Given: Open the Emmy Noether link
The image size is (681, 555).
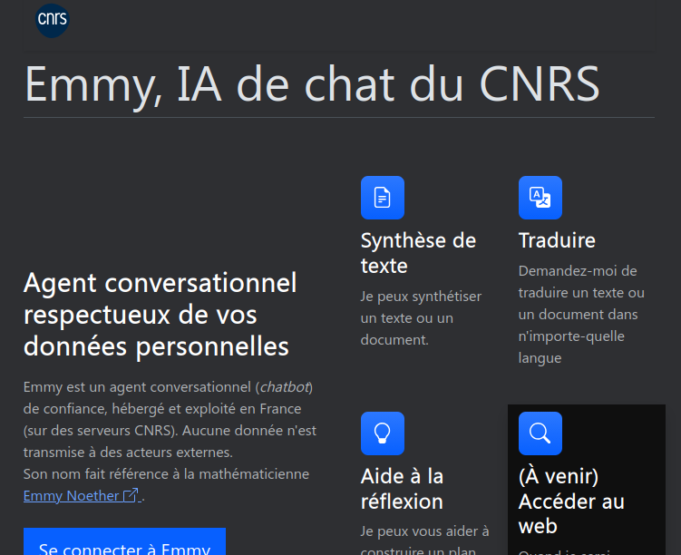Looking at the screenshot, I should pyautogui.click(x=71, y=496).
